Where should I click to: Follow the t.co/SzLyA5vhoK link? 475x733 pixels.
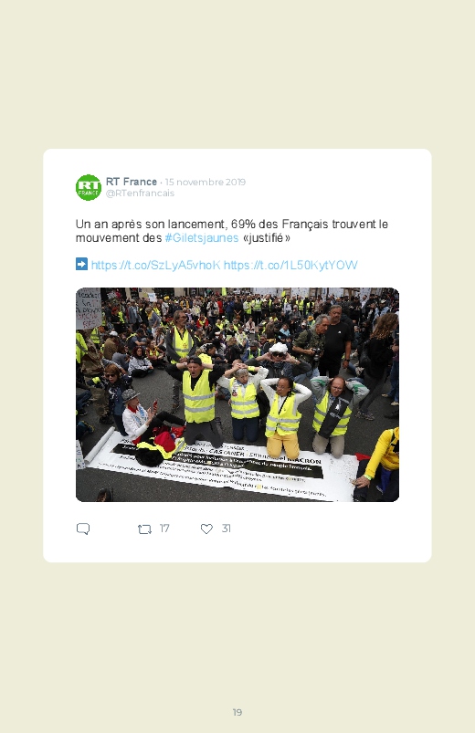coord(156,265)
